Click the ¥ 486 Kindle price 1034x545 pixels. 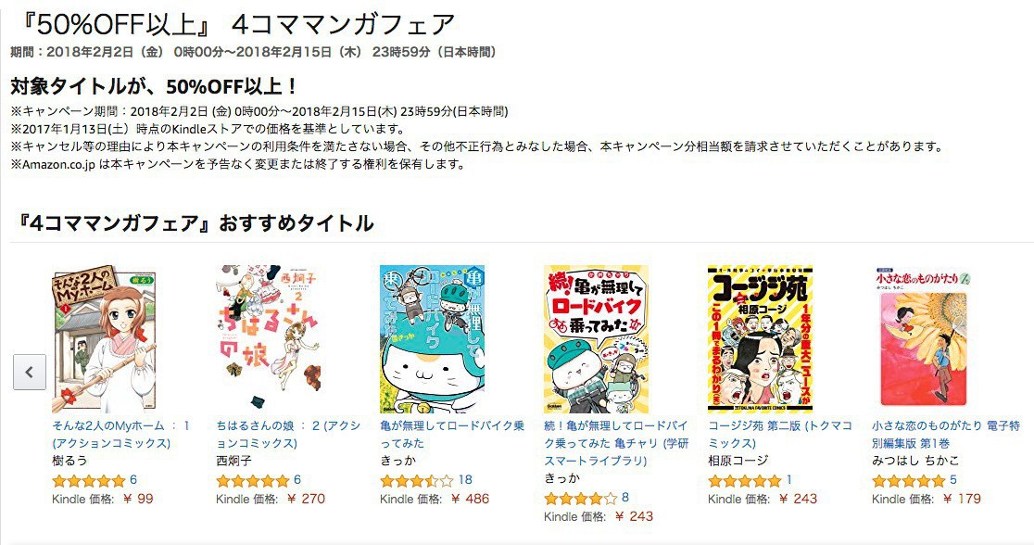(470, 499)
